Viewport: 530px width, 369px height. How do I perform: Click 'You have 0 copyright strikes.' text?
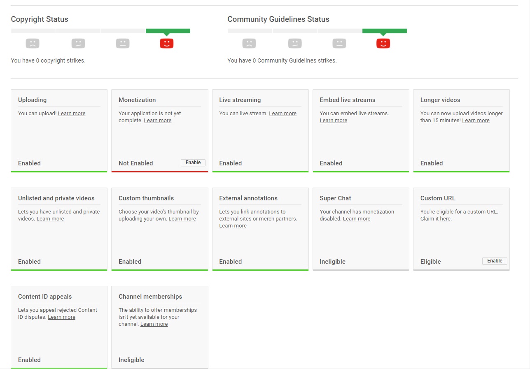coord(48,60)
